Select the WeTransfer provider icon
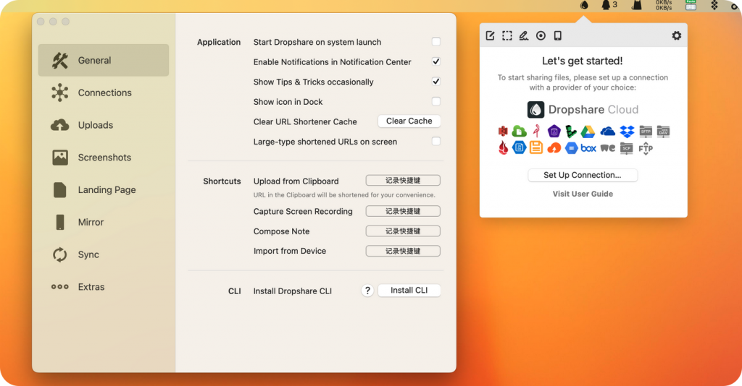The image size is (742, 386). 608,148
